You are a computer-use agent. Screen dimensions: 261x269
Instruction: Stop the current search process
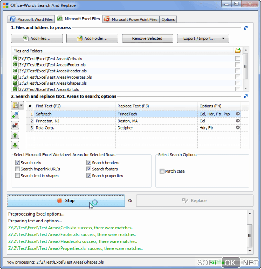[x=66, y=200]
